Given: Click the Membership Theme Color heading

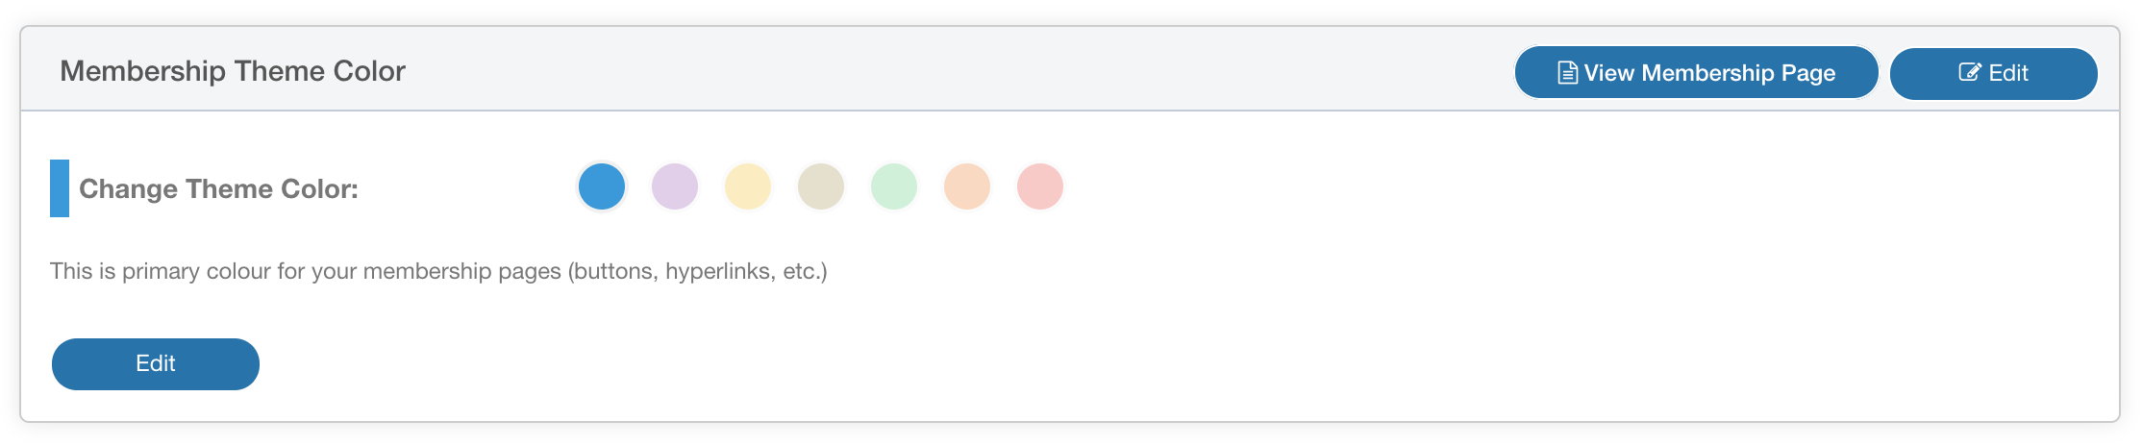Looking at the screenshot, I should pos(233,71).
